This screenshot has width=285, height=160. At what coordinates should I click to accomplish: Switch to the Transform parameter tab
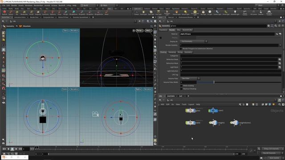163,30
